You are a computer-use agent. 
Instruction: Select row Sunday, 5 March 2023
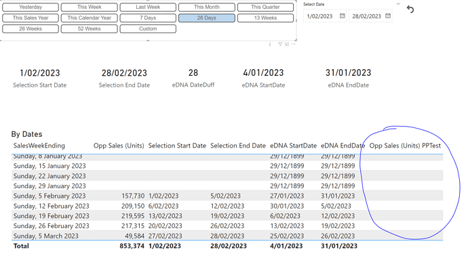[x=227, y=236]
